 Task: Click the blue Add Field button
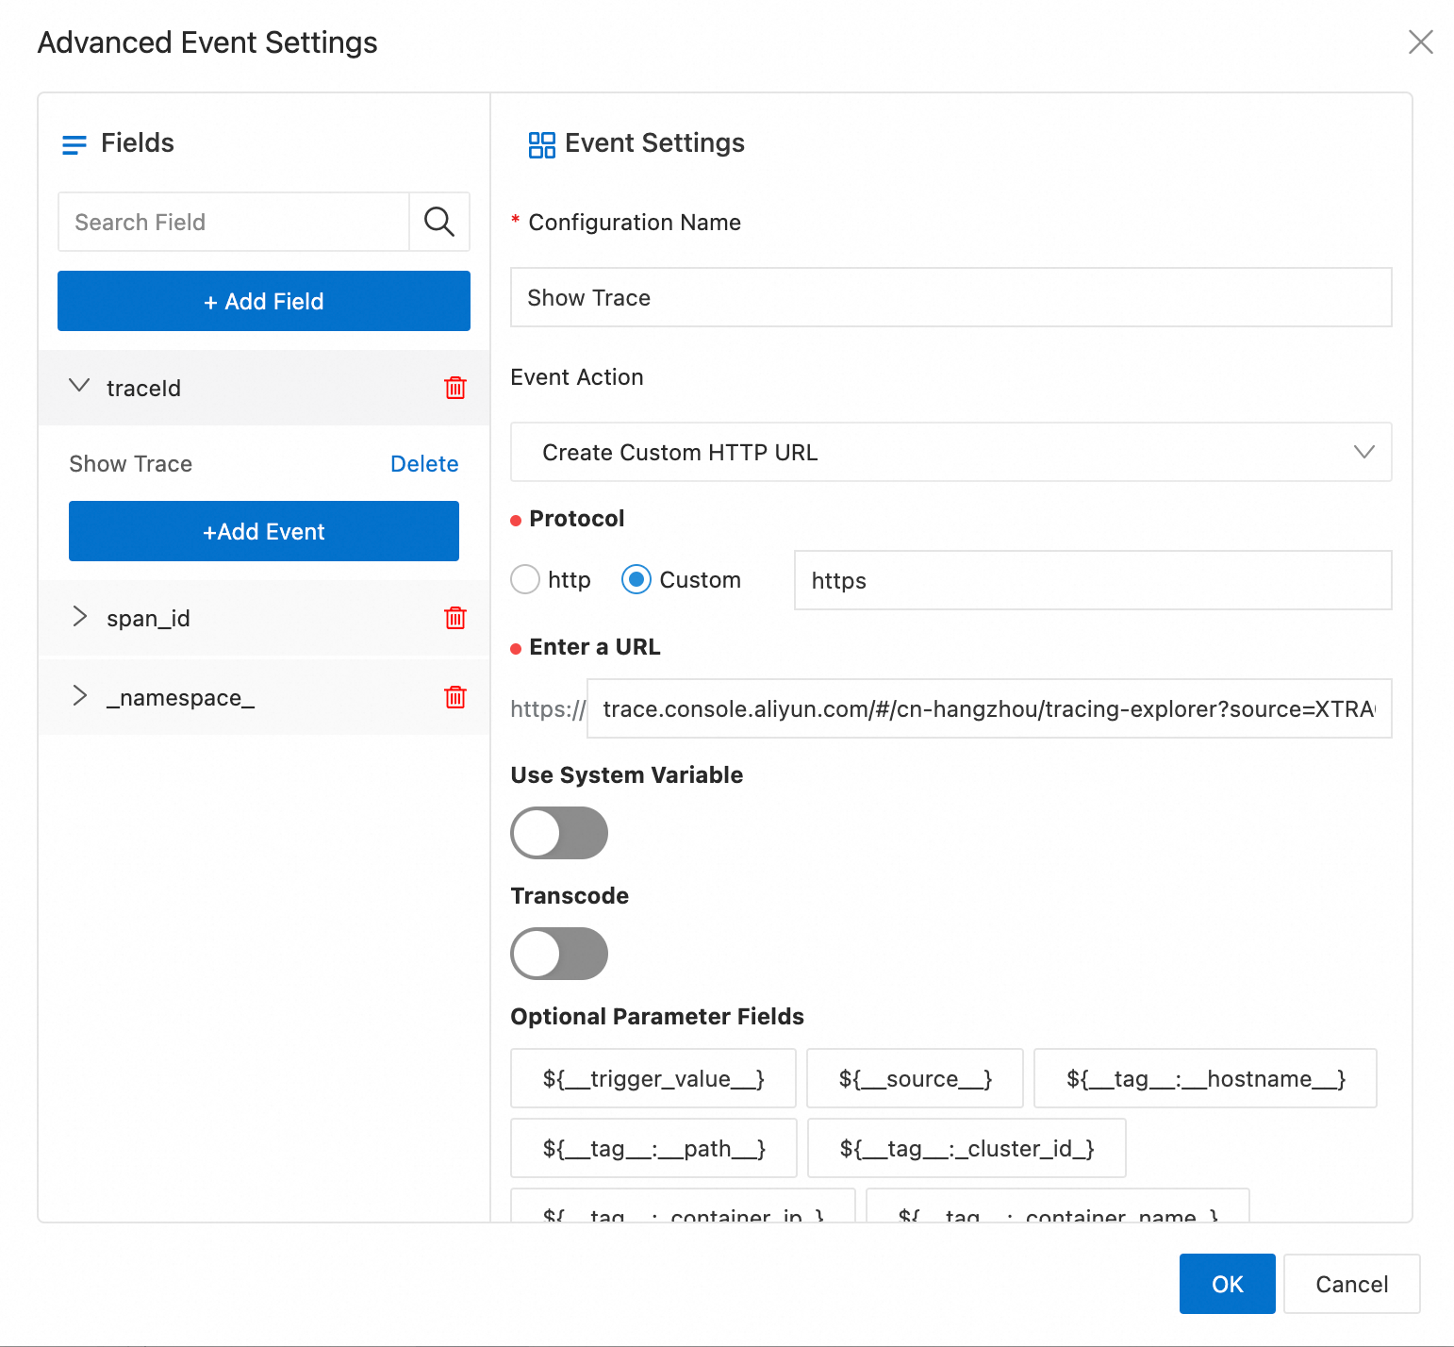[x=264, y=301]
